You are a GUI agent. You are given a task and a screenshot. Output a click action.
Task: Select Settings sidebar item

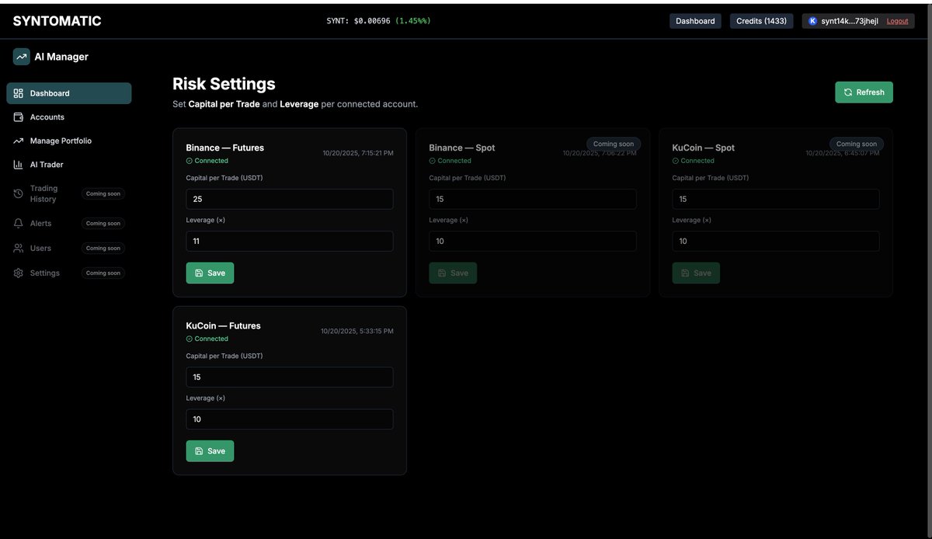click(69, 273)
